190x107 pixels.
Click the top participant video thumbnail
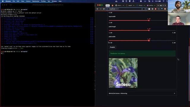tap(179, 6)
